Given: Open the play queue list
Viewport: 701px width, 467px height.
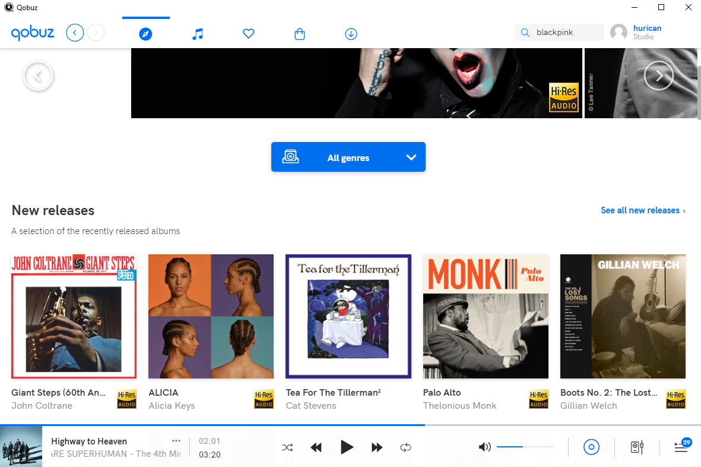Looking at the screenshot, I should 682,446.
